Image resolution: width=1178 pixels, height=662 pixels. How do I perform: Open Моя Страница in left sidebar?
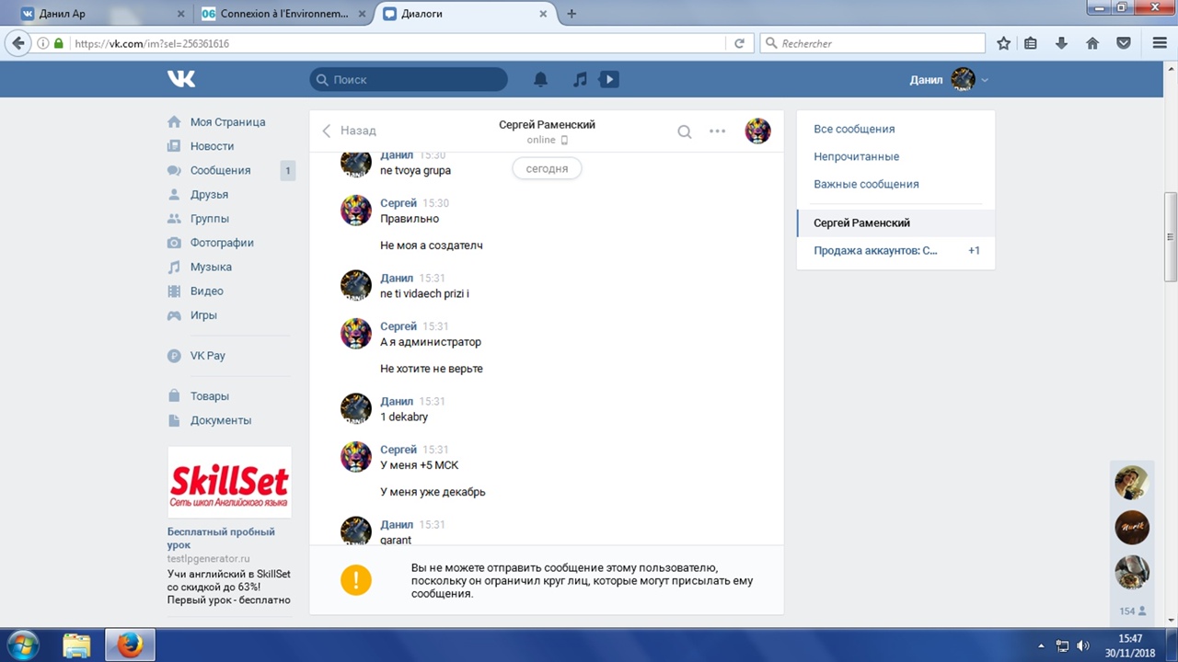pyautogui.click(x=227, y=122)
